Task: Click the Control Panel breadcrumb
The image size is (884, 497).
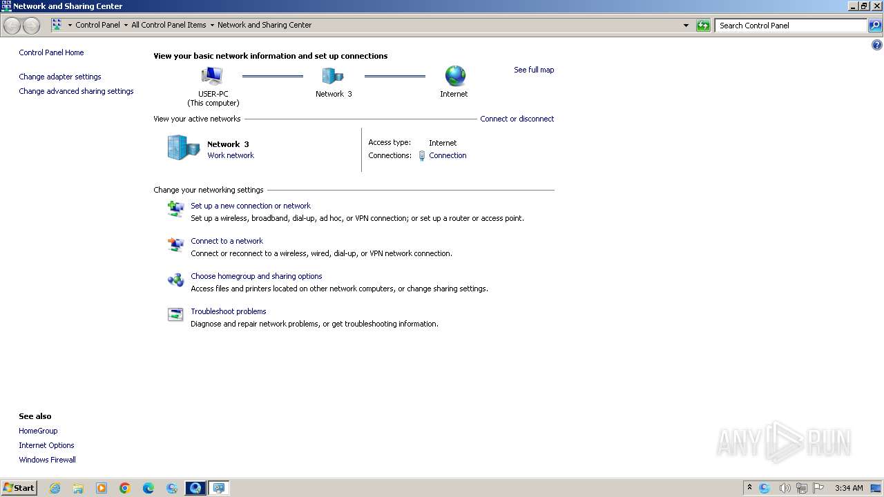Action: click(x=97, y=25)
